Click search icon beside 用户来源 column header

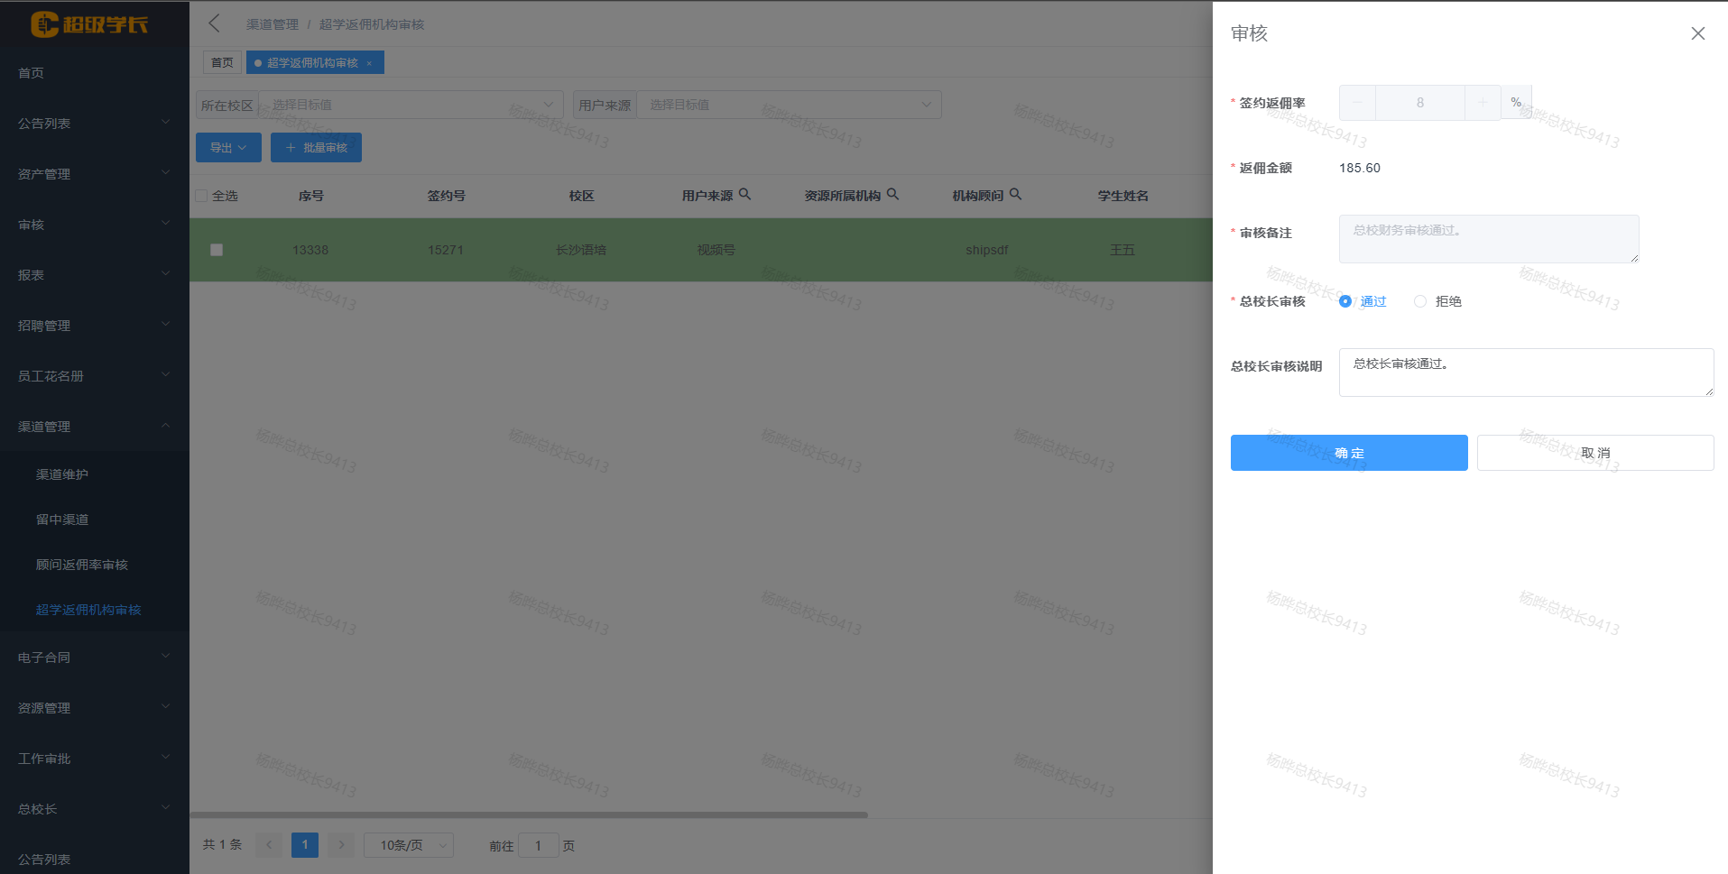(744, 194)
